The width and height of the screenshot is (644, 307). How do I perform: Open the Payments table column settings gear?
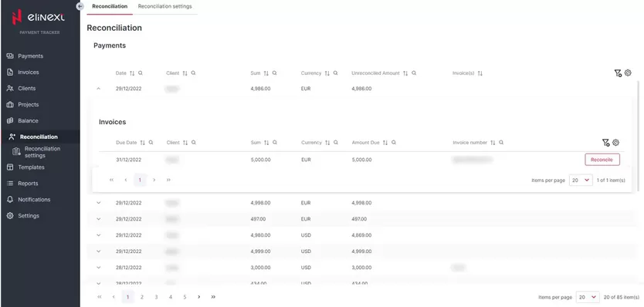click(x=628, y=73)
